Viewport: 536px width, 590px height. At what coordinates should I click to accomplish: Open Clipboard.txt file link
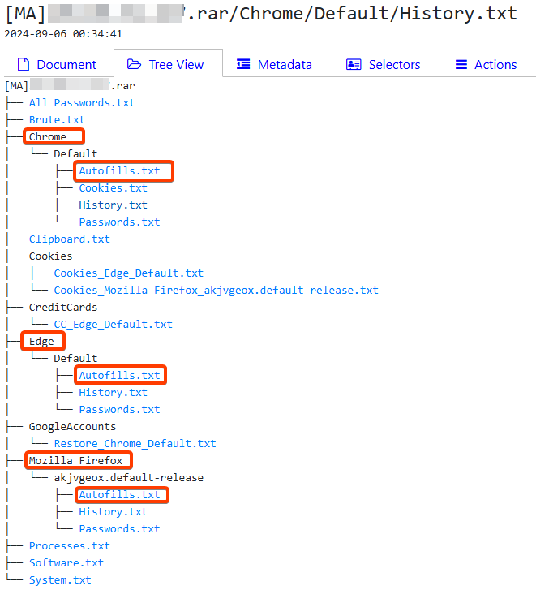[70, 239]
